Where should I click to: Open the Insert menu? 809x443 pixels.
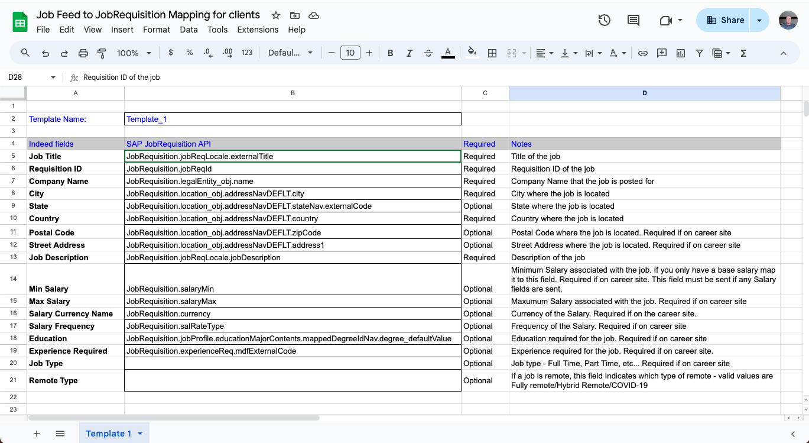(122, 30)
